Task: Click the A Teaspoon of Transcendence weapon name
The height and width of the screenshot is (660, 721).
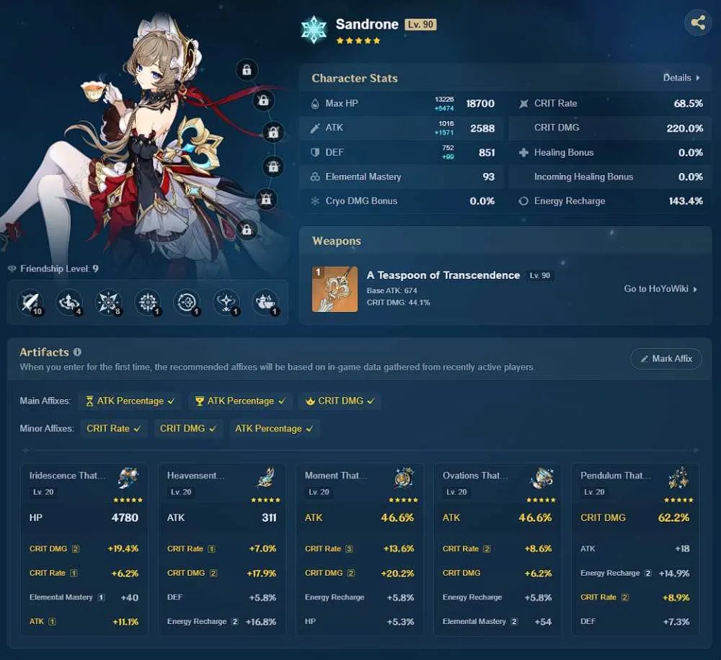Action: coord(443,275)
